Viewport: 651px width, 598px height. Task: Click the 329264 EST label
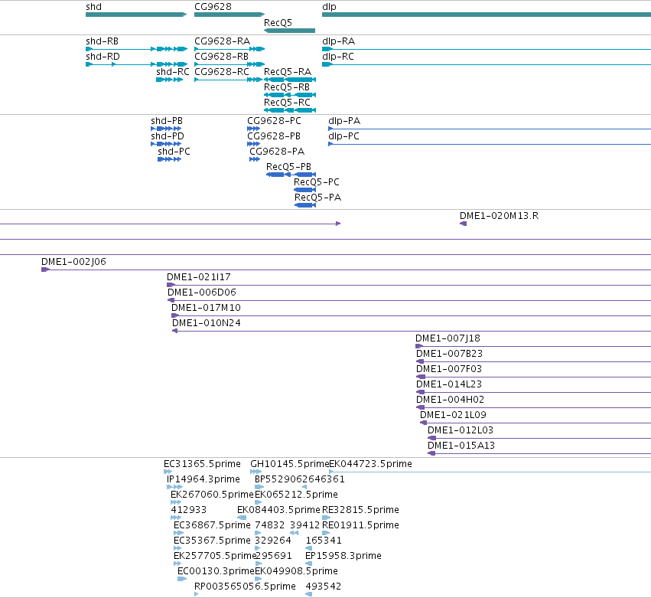[x=273, y=541]
